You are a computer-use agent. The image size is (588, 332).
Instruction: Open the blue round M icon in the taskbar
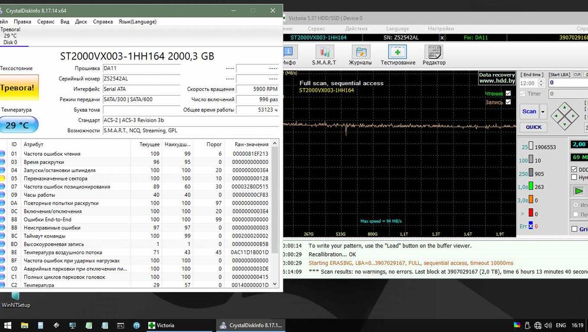click(x=137, y=326)
